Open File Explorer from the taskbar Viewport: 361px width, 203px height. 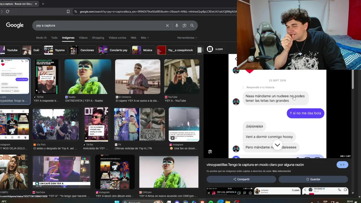(228, 202)
